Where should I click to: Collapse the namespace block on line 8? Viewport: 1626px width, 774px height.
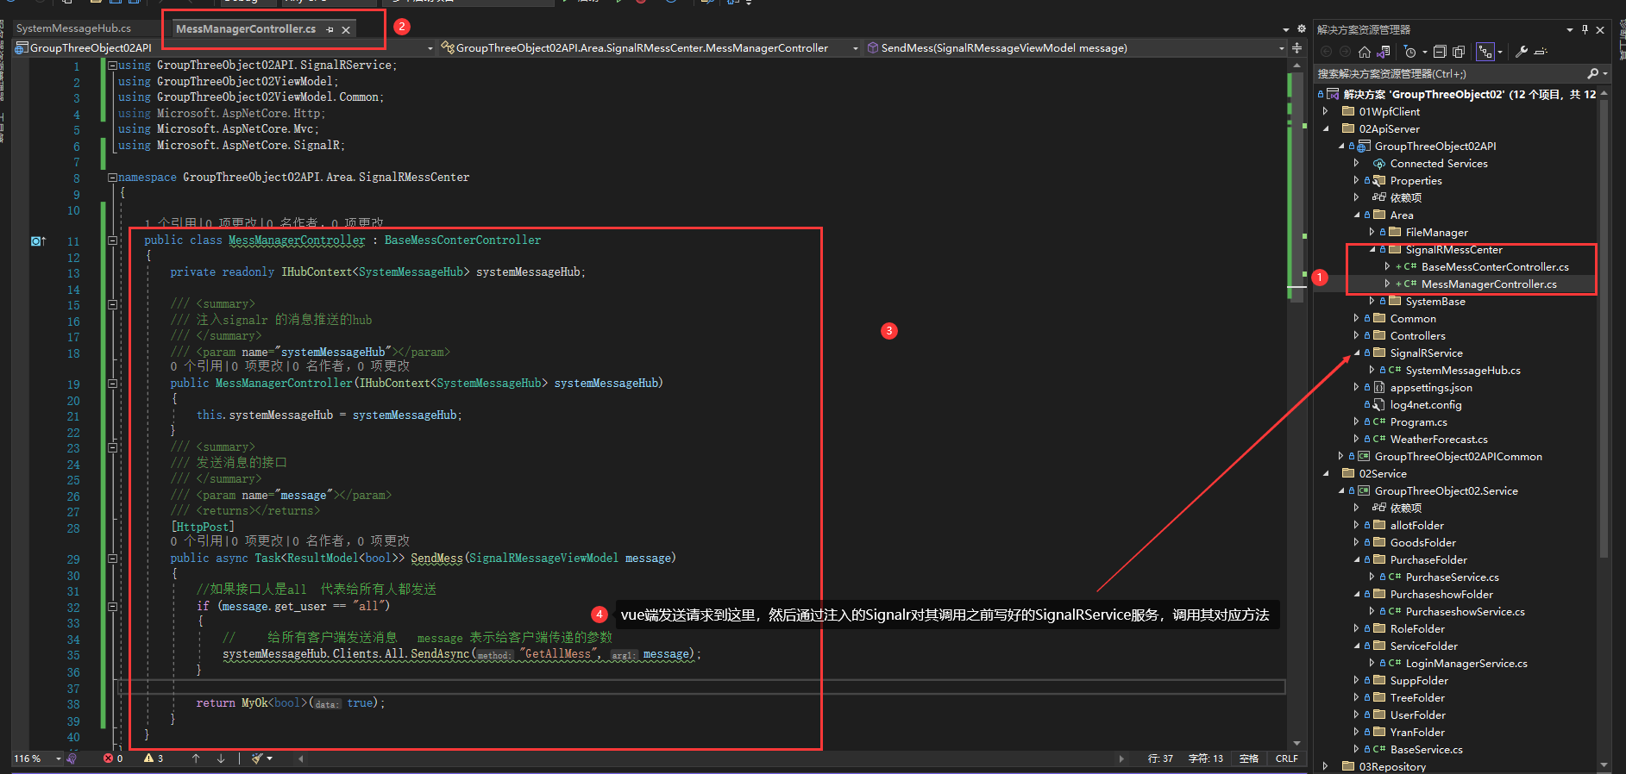[x=112, y=178]
